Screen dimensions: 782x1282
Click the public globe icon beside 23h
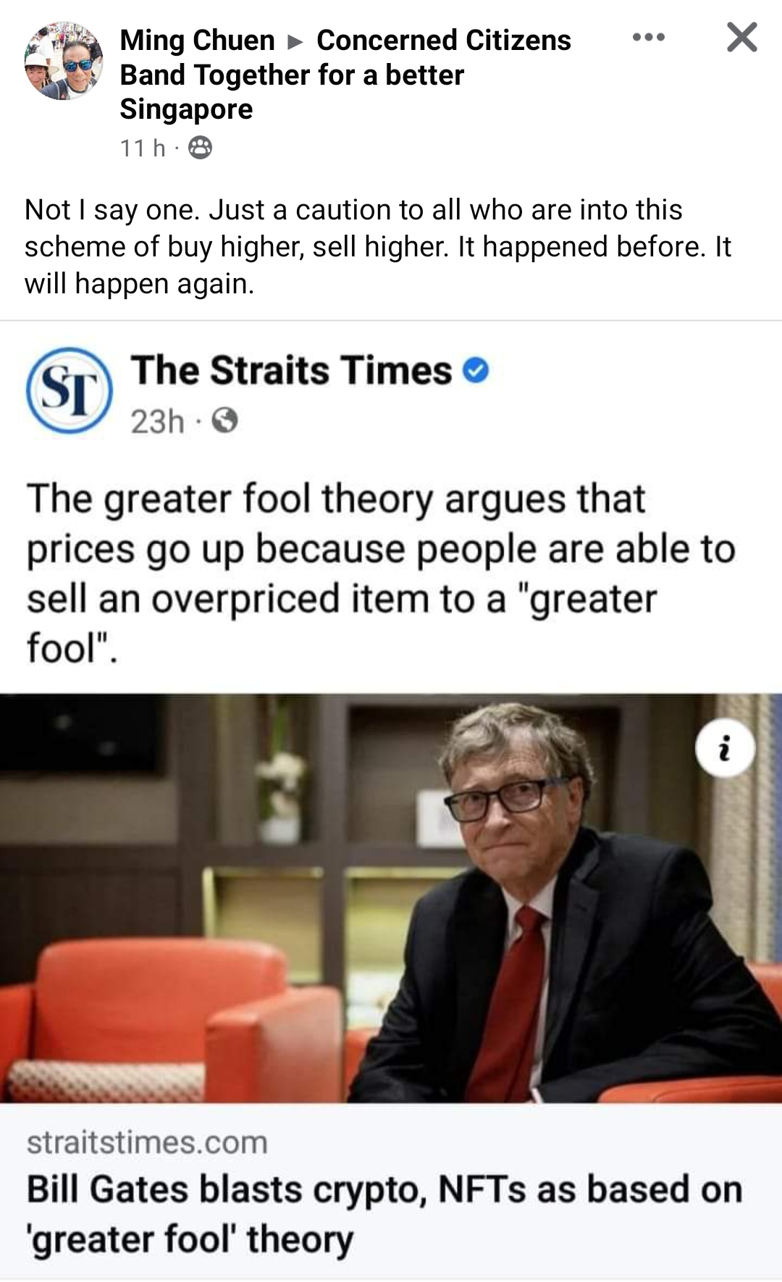point(224,420)
